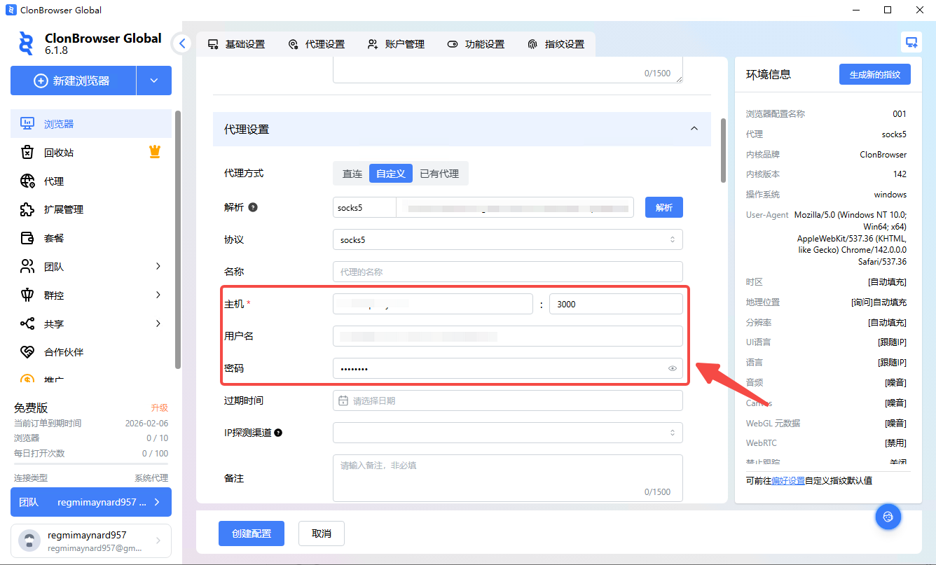
Task: Select 已有代理 proxy mode
Action: point(439,174)
